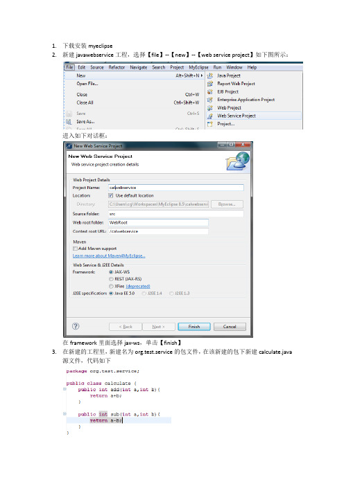
Task: Click the Project Name input field
Action: (x=176, y=188)
